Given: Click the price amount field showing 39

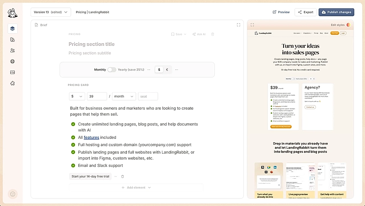Looking at the screenshot, I should coord(97,96).
